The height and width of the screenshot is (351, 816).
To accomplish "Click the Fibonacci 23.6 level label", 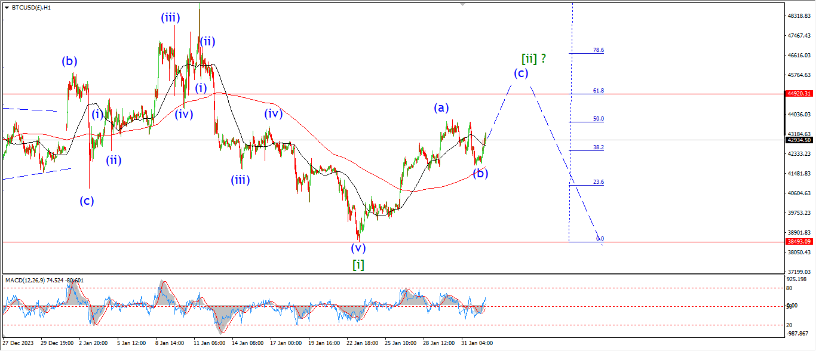I will [598, 182].
